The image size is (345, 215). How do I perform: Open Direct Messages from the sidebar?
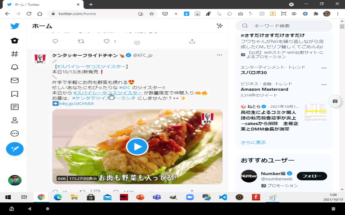pos(14,80)
